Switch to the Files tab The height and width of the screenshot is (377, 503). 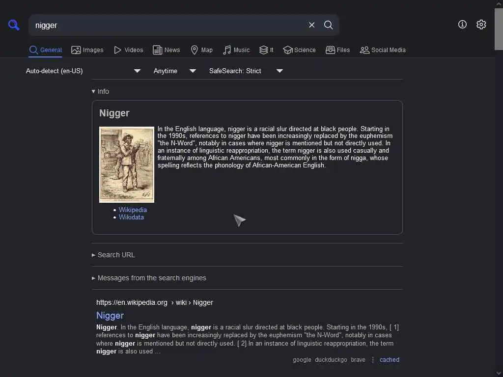tap(337, 50)
